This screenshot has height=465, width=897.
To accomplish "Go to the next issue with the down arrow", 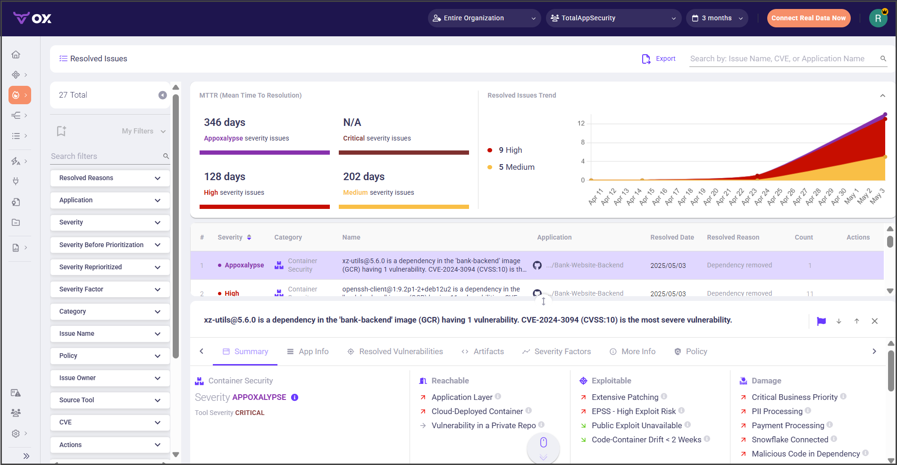I will click(839, 321).
